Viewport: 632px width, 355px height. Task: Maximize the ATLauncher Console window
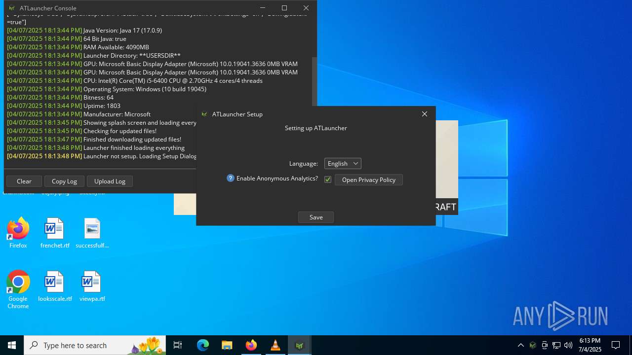pyautogui.click(x=284, y=8)
